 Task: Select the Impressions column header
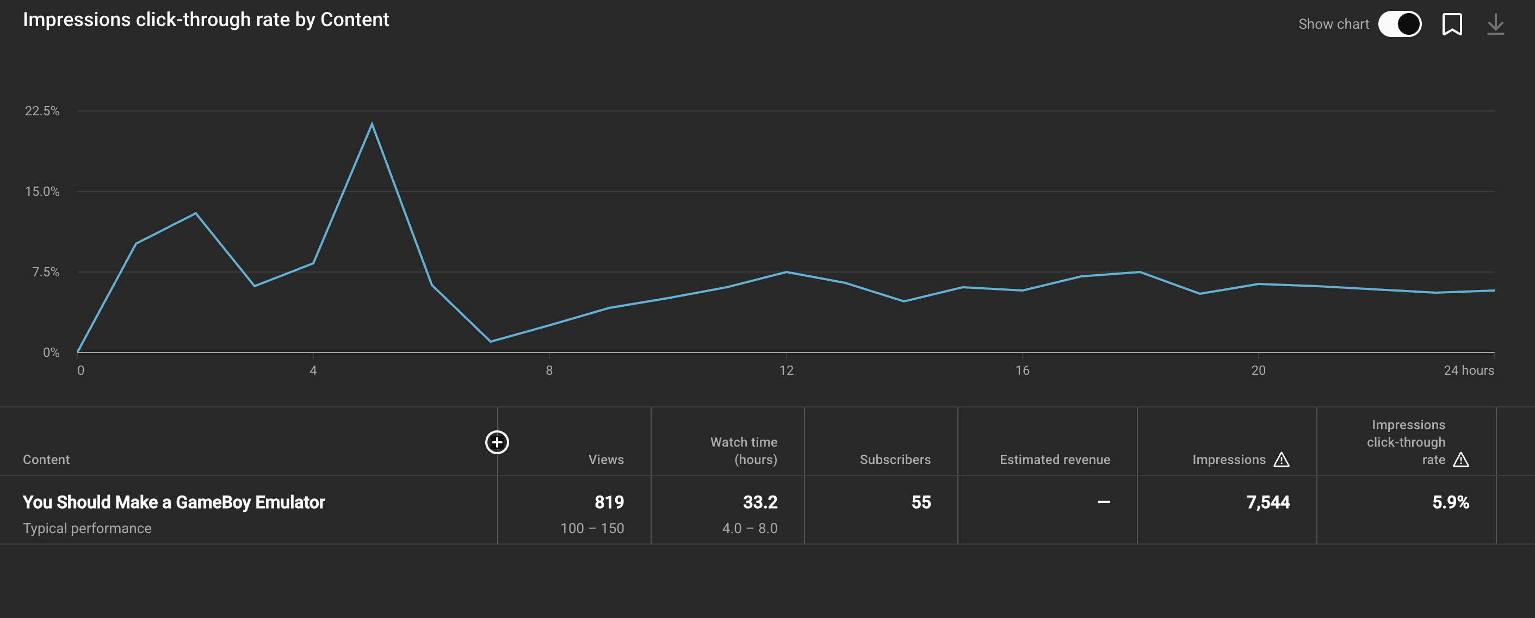[x=1229, y=460]
